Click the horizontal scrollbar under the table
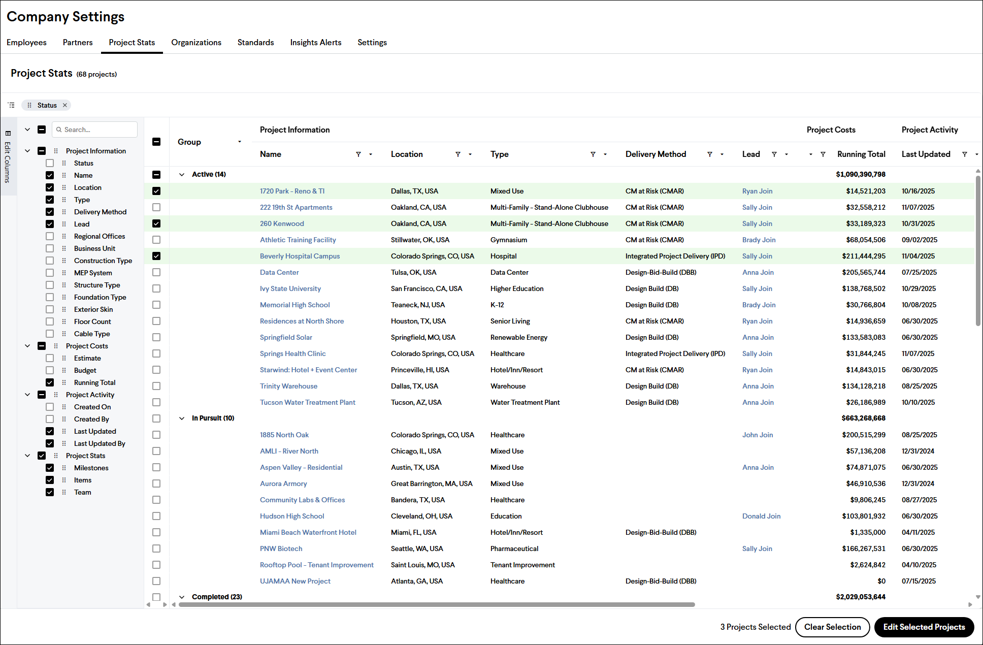 click(437, 604)
